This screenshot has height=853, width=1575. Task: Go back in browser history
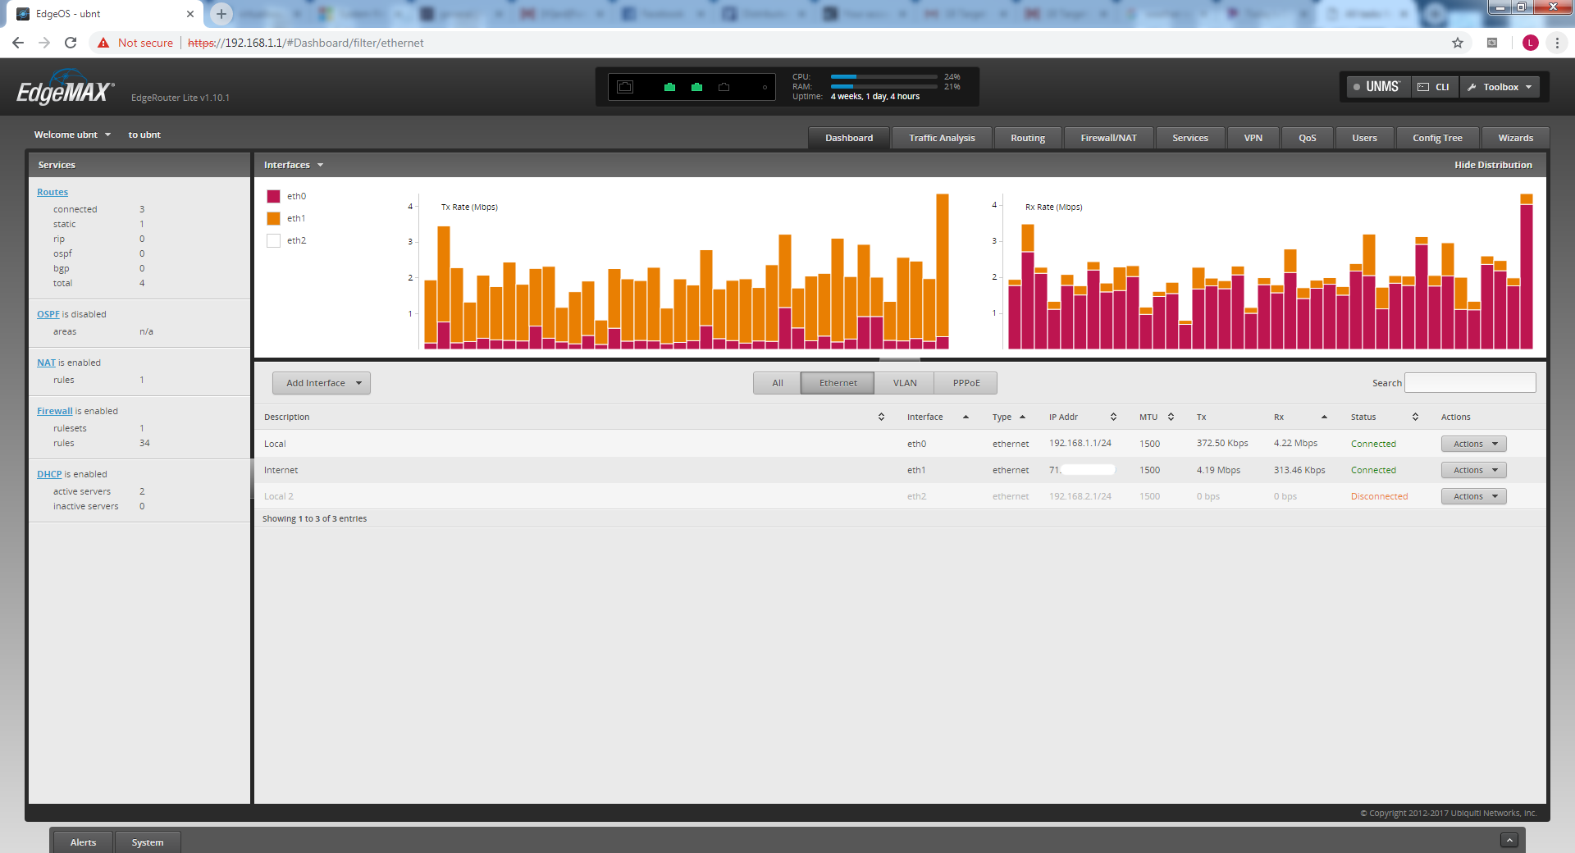pos(18,43)
